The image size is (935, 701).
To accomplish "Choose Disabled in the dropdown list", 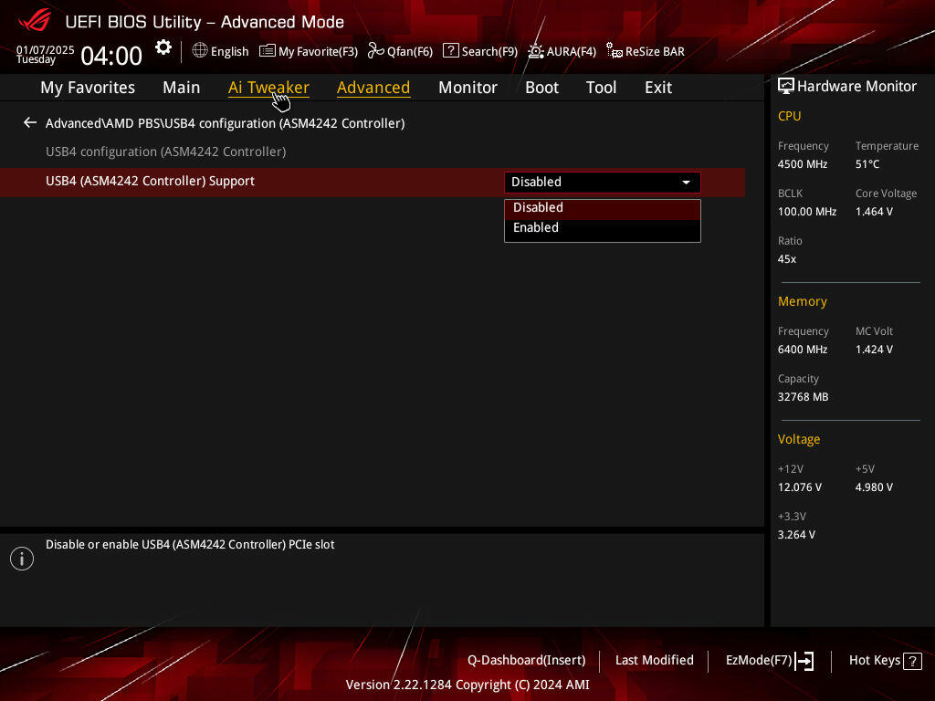I will pos(603,208).
